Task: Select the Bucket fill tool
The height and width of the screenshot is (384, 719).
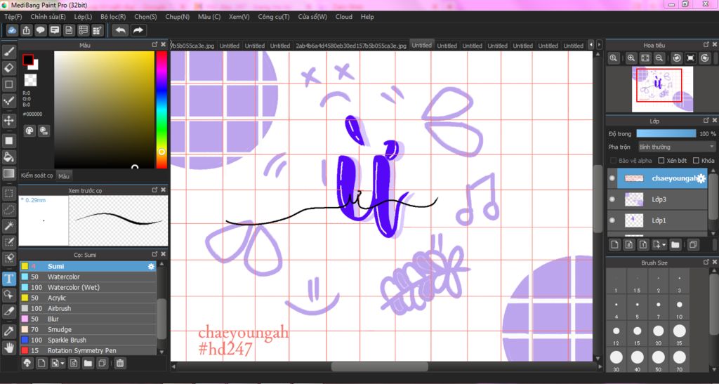Action: [x=8, y=157]
